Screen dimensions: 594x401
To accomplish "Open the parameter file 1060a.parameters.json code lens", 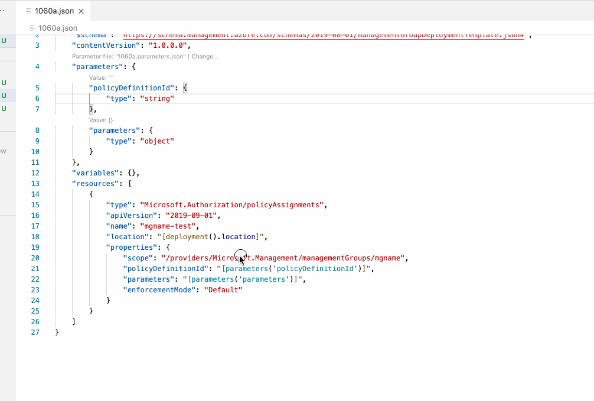I will click(129, 57).
